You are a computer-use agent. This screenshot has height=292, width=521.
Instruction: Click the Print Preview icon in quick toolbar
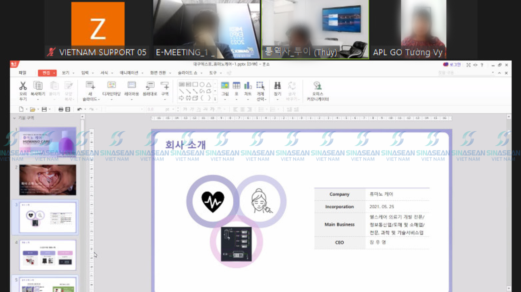point(68,109)
